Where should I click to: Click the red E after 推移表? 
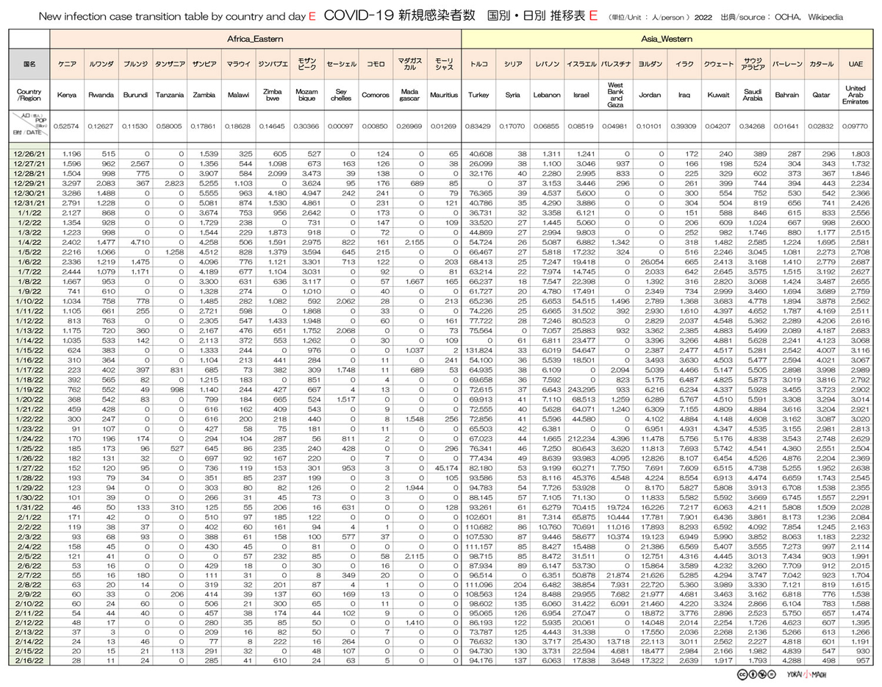tap(592, 16)
